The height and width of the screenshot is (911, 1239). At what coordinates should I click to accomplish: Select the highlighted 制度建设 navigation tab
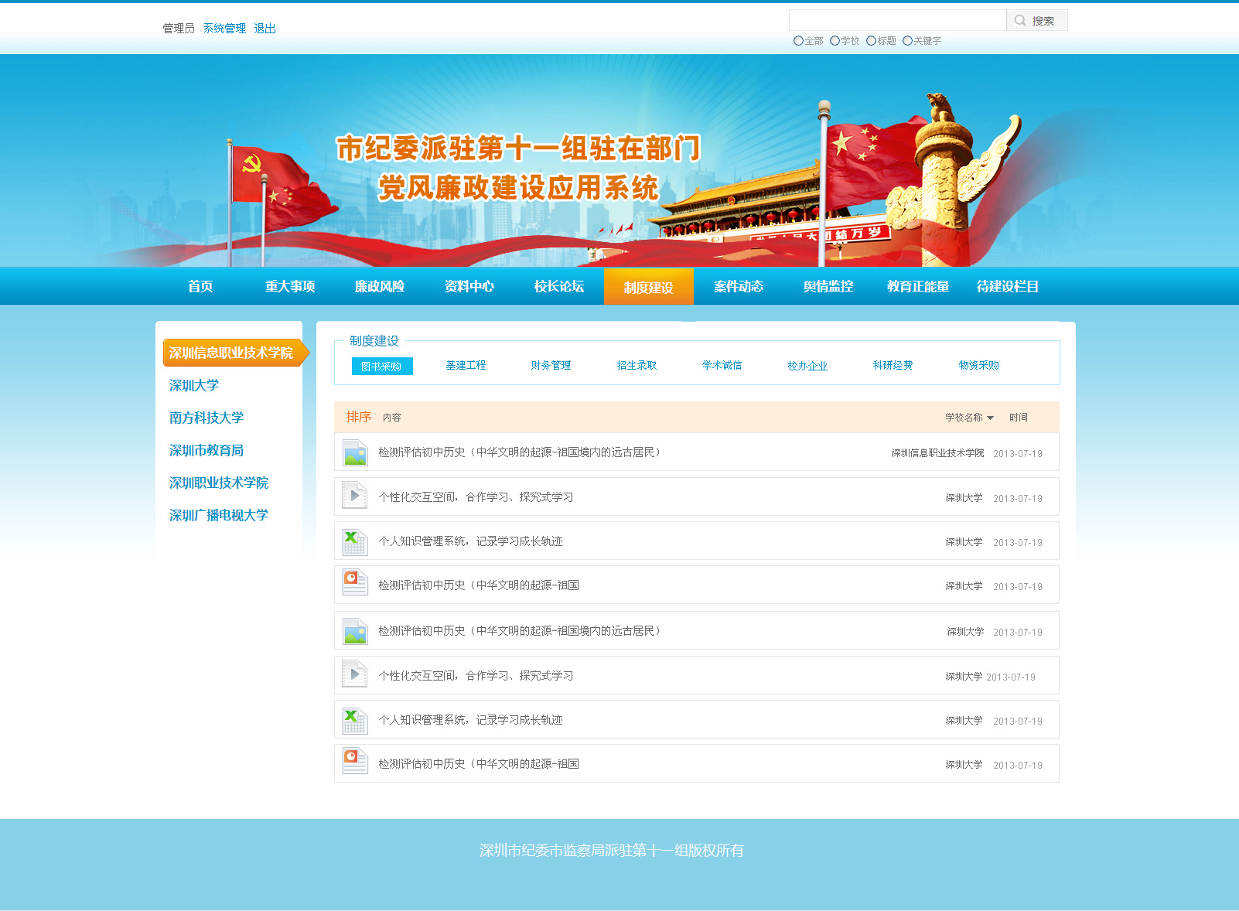[649, 286]
